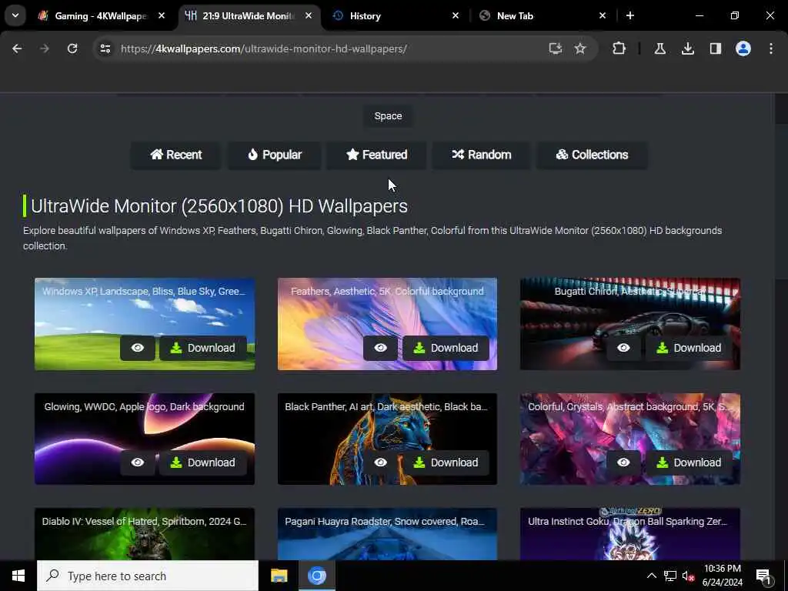The image size is (788, 591).
Task: Open Chrome Labs flask icon
Action: click(659, 48)
